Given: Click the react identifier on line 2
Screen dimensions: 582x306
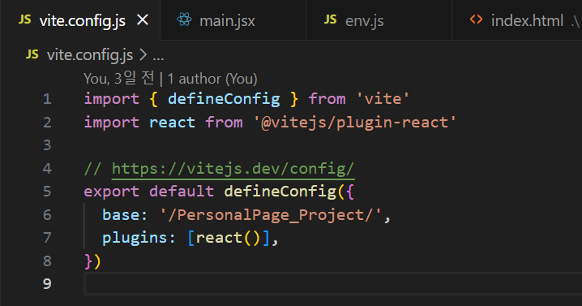Looking at the screenshot, I should tap(172, 123).
